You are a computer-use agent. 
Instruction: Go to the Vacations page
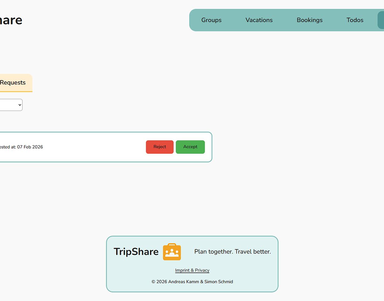[259, 20]
